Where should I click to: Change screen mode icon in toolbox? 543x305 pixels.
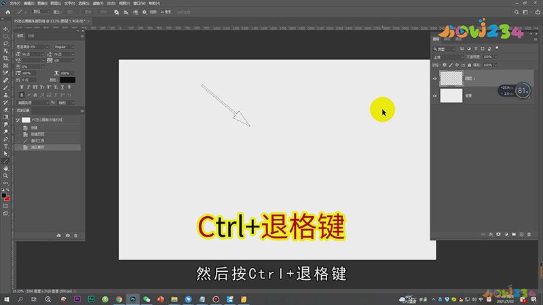click(5, 213)
